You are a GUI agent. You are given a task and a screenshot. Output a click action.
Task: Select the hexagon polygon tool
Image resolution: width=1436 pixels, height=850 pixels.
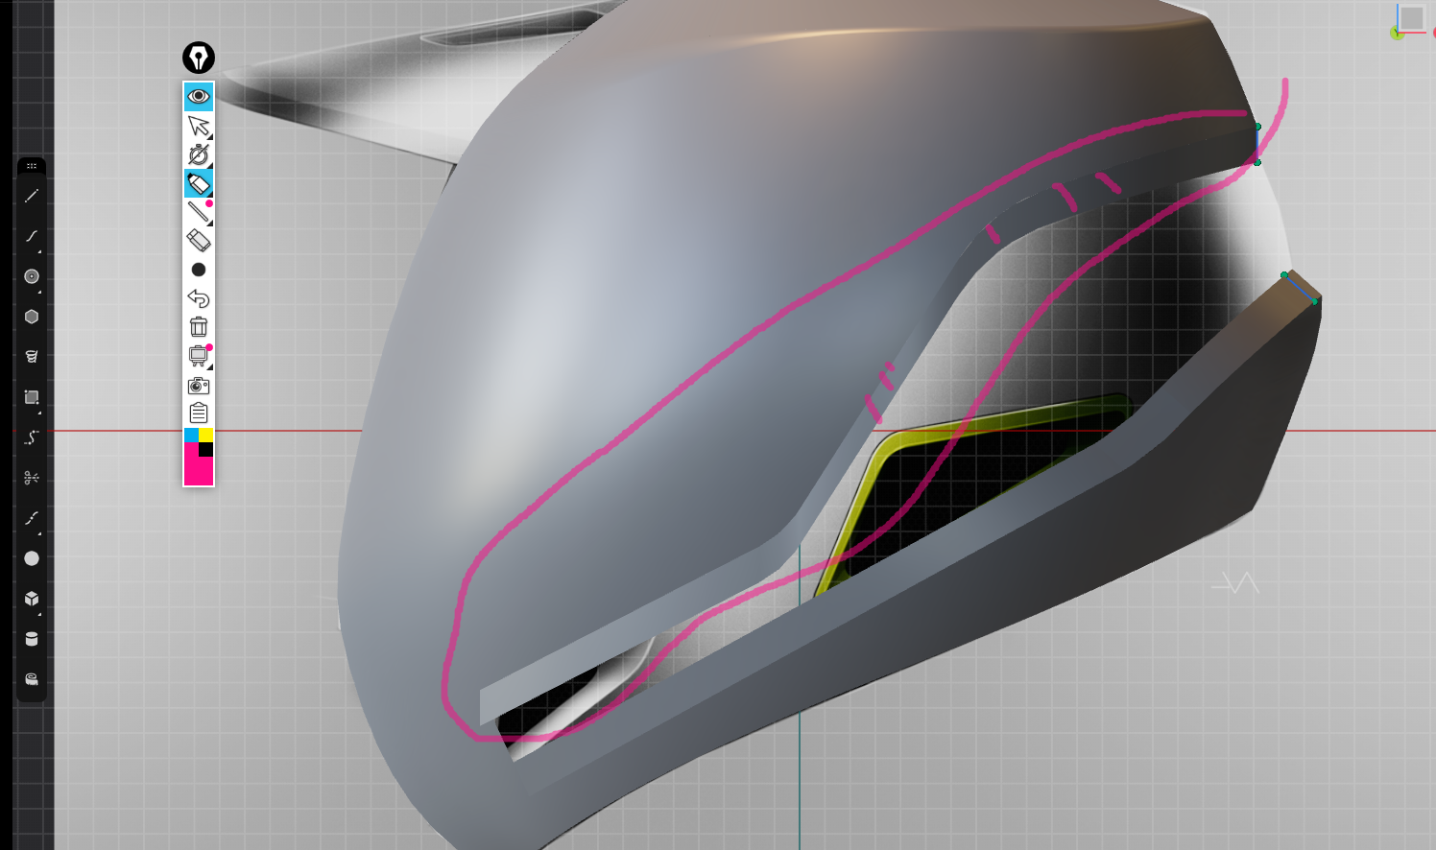pos(31,317)
